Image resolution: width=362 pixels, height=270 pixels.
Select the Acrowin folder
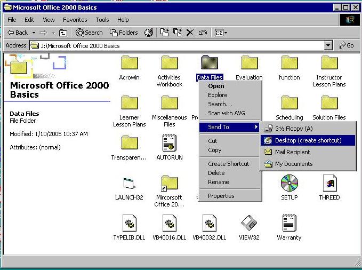[x=129, y=67]
